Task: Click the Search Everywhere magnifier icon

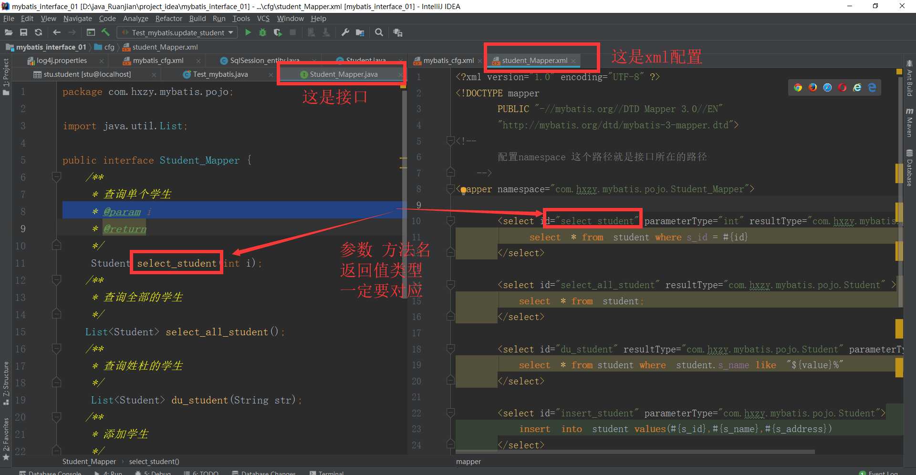Action: [x=379, y=32]
